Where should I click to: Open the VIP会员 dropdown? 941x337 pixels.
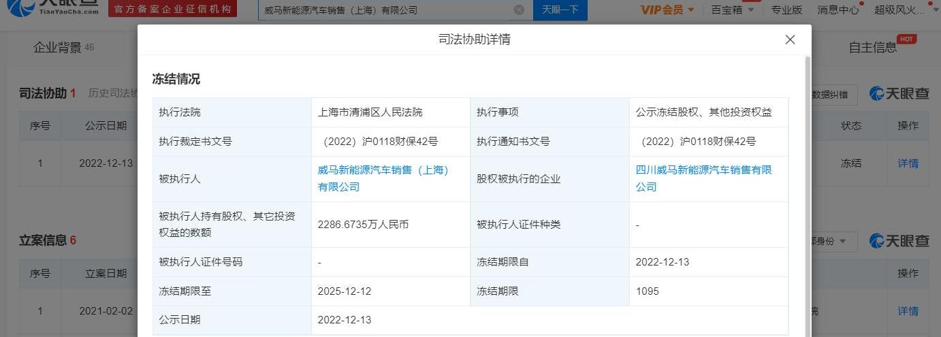667,10
